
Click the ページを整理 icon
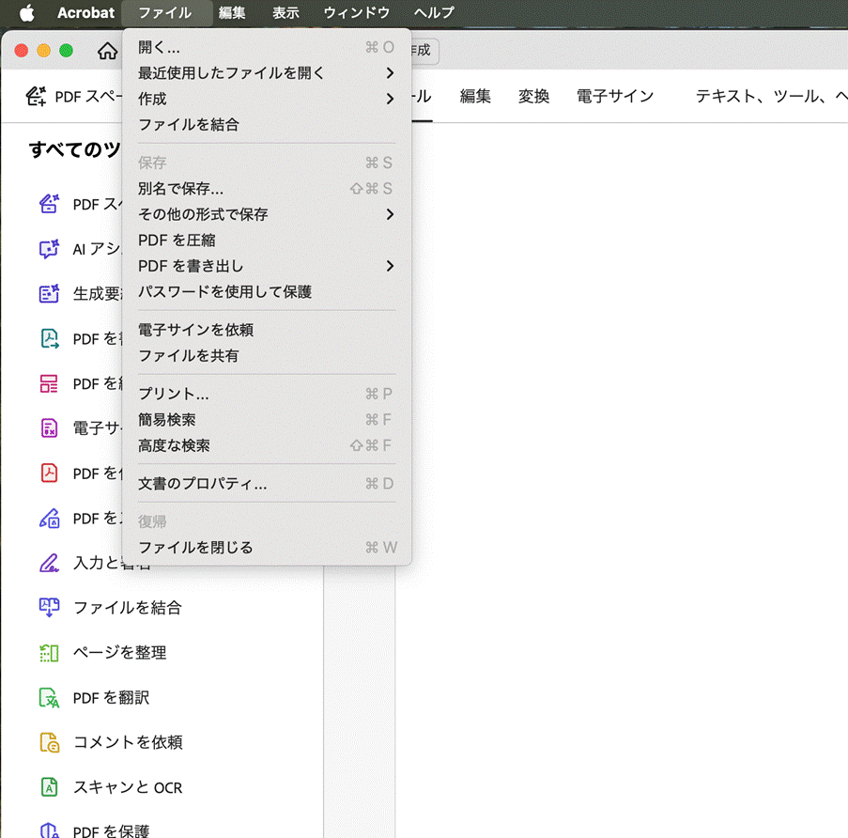[49, 653]
